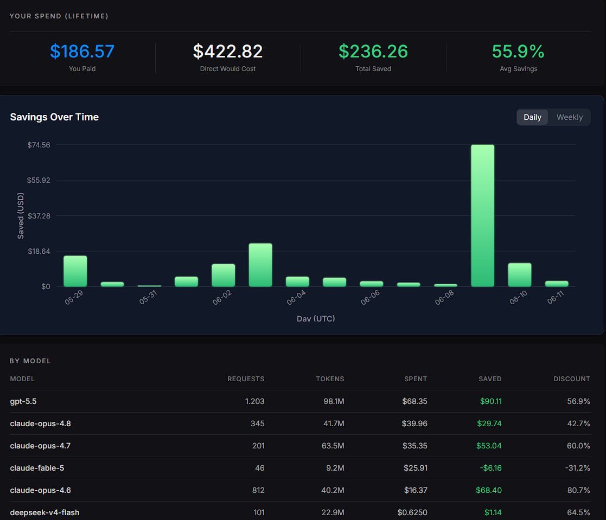Viewport: 606px width, 520px height.
Task: Click the BY MODEL section heading
Action: pos(30,361)
